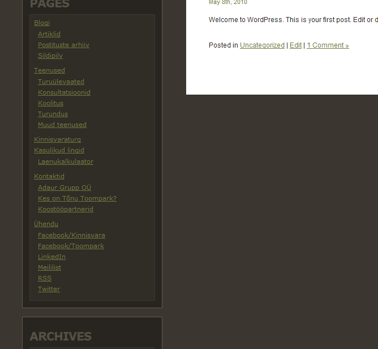Go to Postituste arhiiv page

[63, 45]
